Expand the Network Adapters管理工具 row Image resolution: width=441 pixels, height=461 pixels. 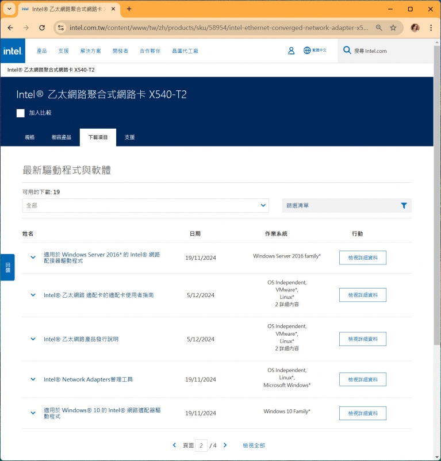point(33,379)
